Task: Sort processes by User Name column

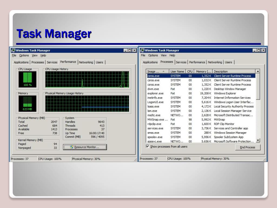Action: (177, 71)
